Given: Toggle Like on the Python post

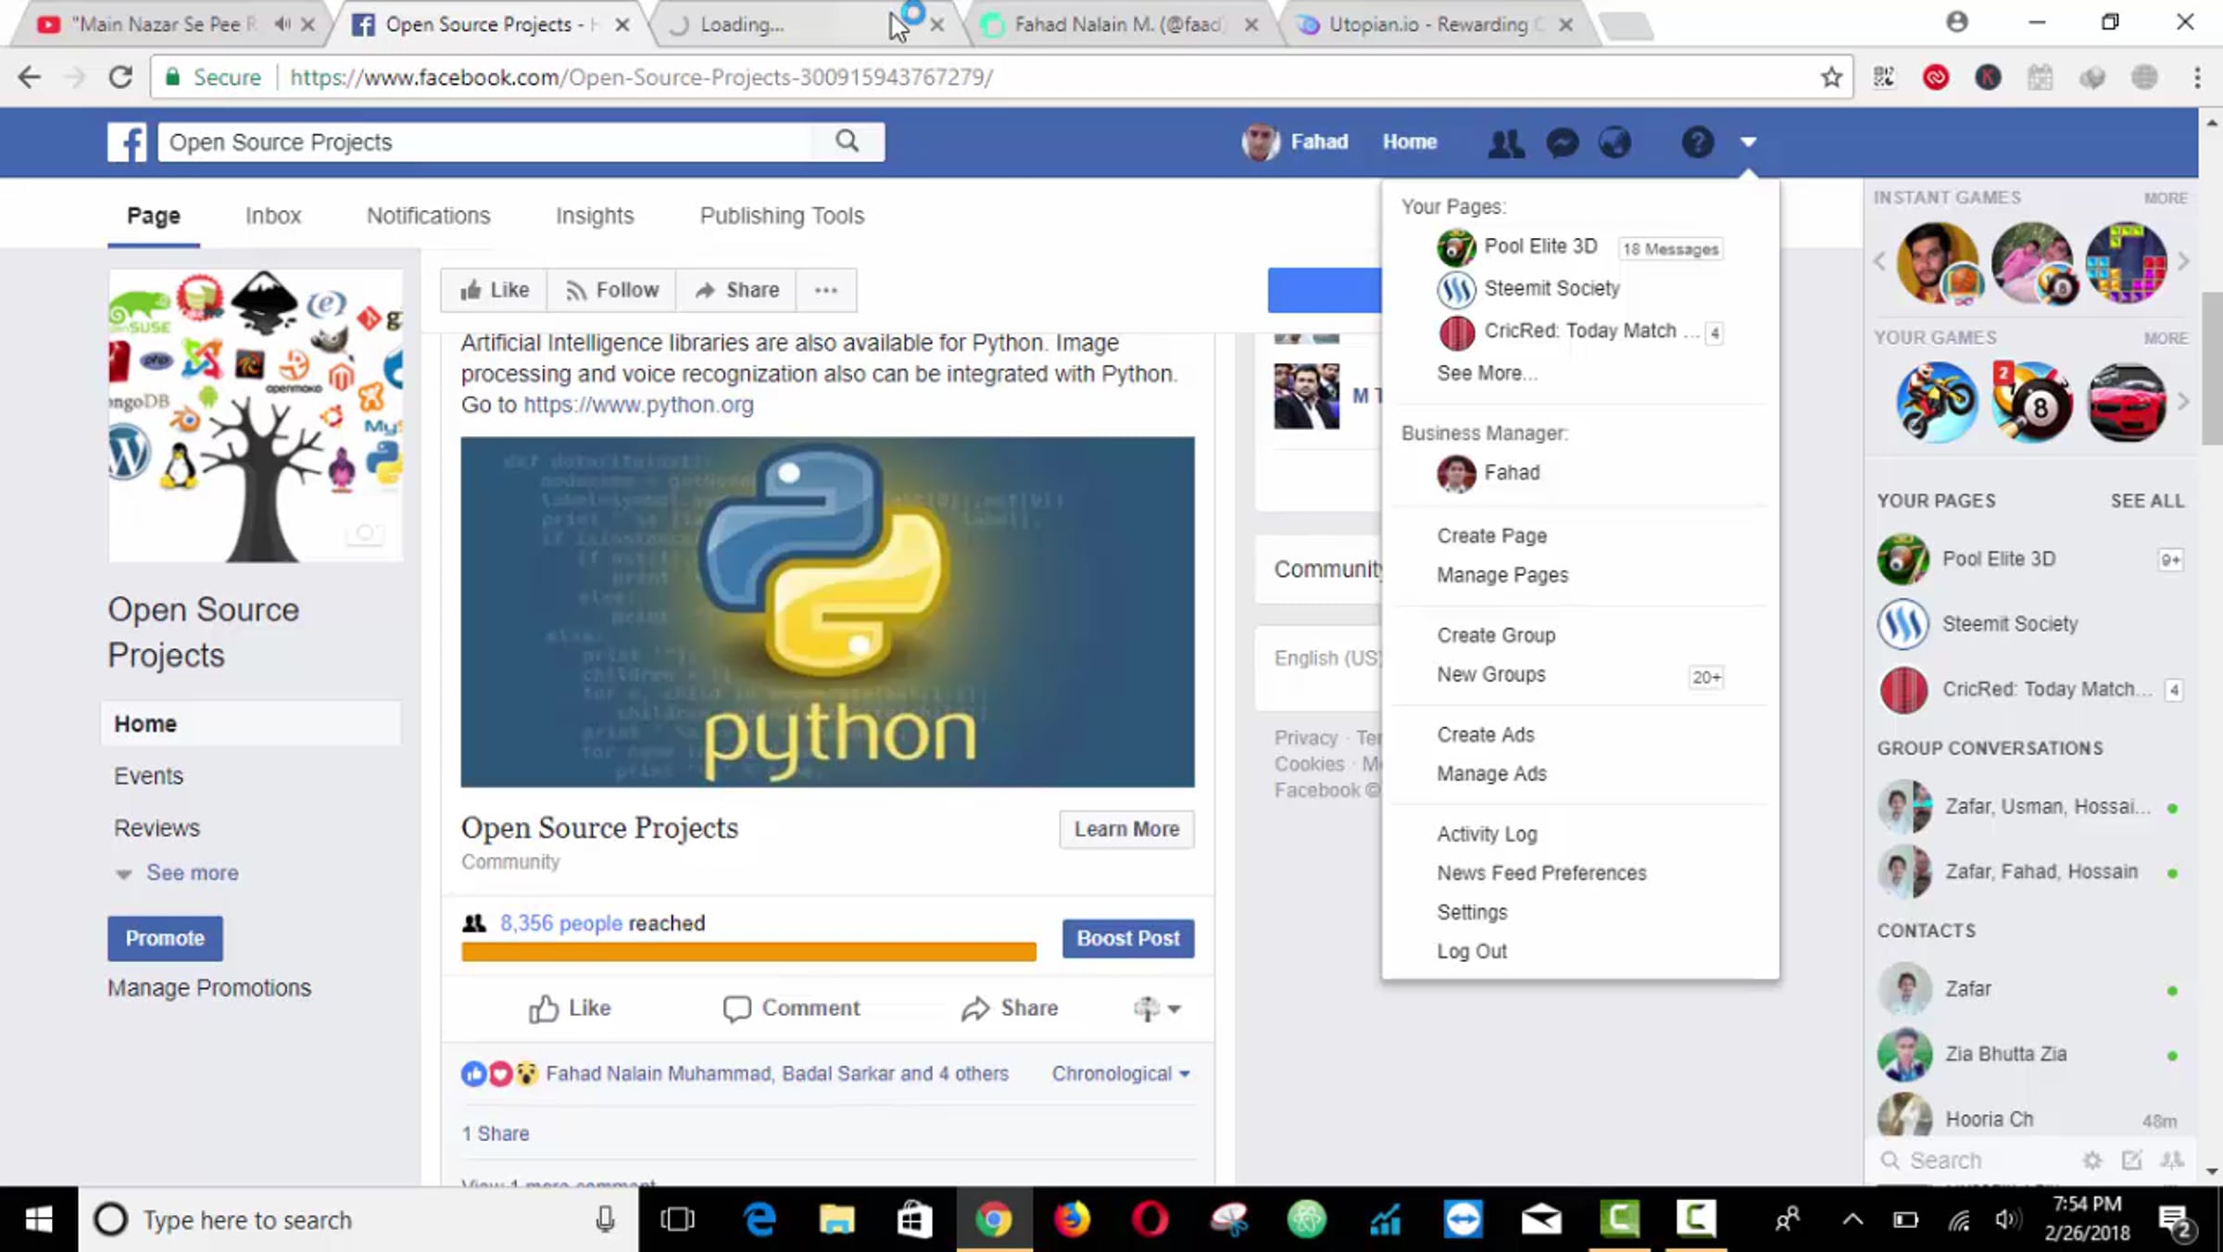Looking at the screenshot, I should pos(570,1008).
